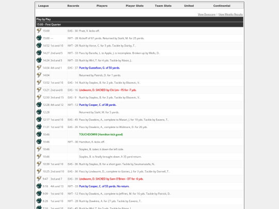Open the United menu
The width and height of the screenshot is (279, 209).
pyautogui.click(x=189, y=6)
